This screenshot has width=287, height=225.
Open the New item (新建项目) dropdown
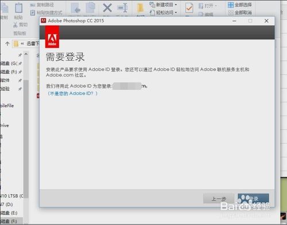163,5
